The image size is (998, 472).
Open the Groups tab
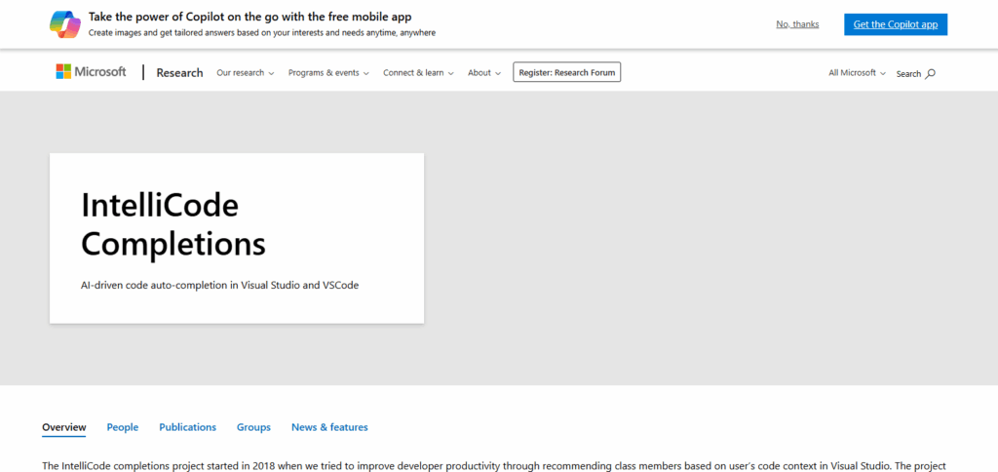[253, 427]
